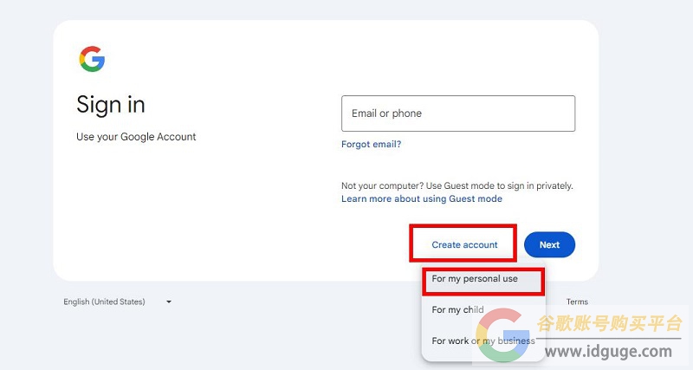Dismiss the menu by clicking empty card area
693x370 pixels.
(199, 212)
